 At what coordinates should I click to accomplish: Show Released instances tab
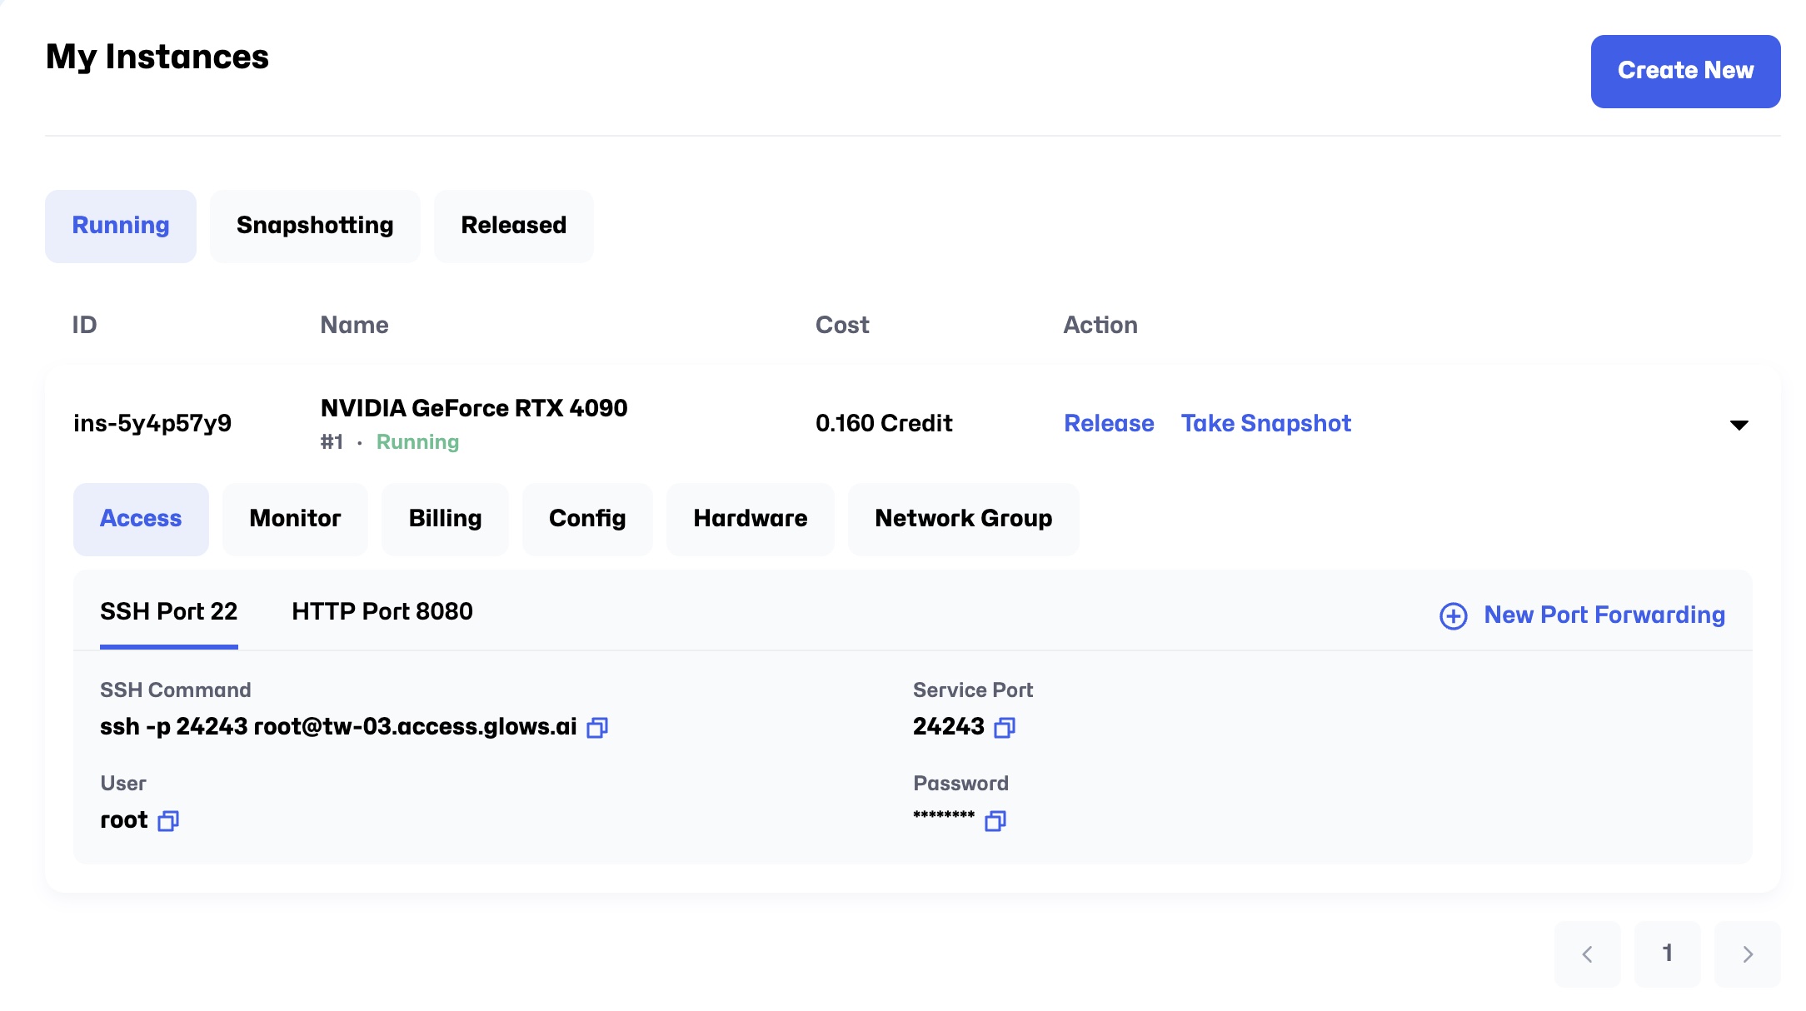click(x=513, y=226)
